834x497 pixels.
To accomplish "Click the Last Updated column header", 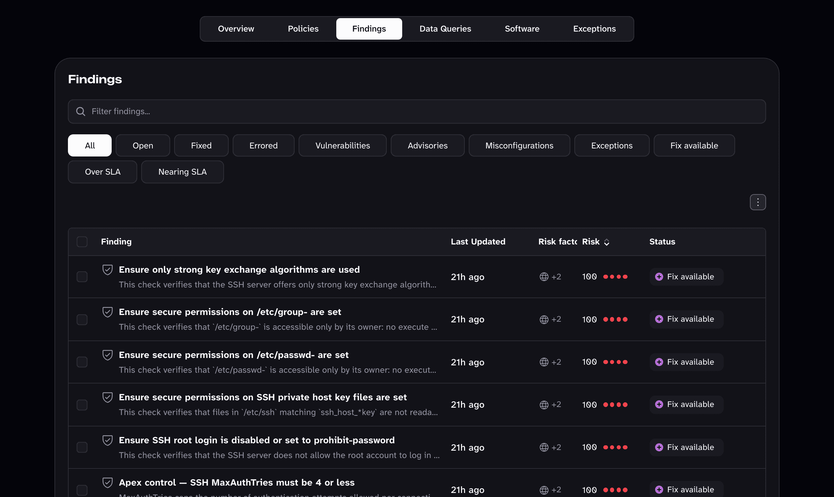I will pos(478,242).
